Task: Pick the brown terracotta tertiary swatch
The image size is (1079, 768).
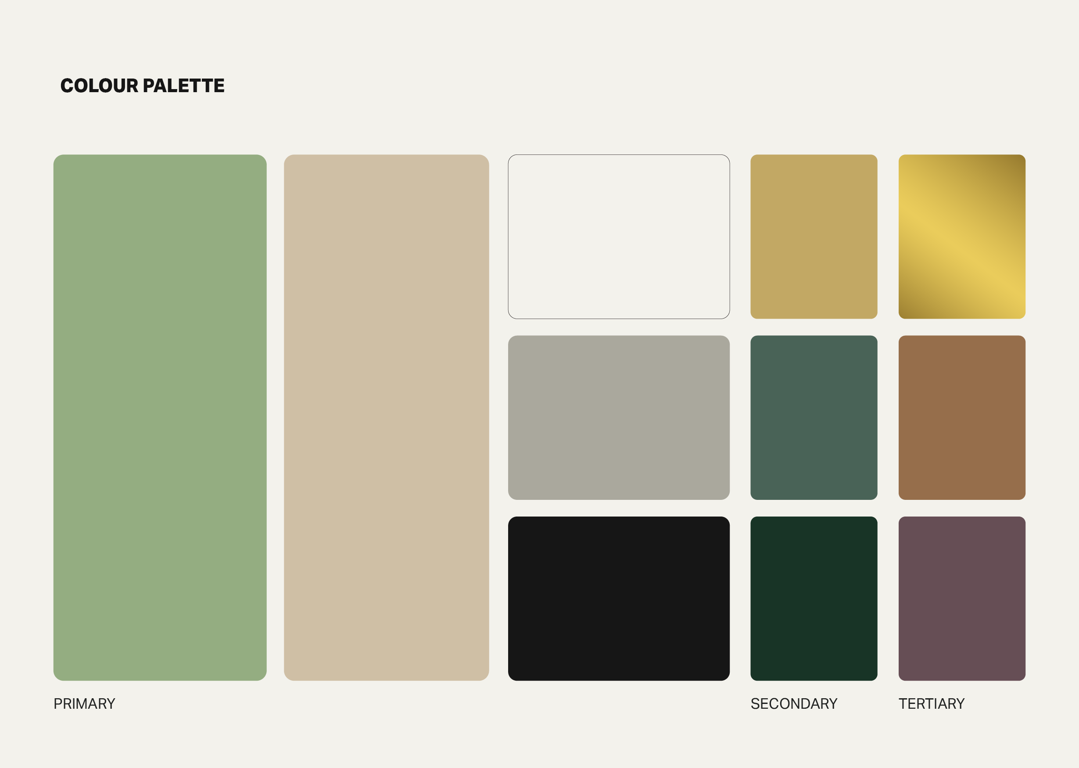Action: pos(962,418)
